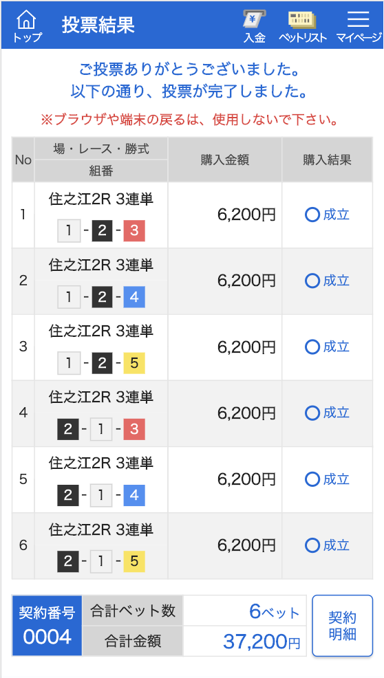Click the 成立 circle icon in row 1
Screen dimensions: 384x678
coord(312,215)
